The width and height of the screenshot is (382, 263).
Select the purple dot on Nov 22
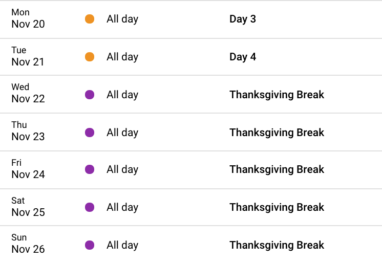point(90,95)
